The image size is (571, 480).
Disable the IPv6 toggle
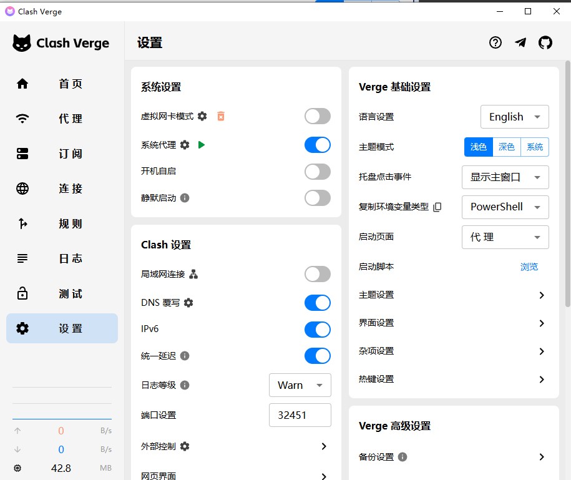(x=318, y=329)
